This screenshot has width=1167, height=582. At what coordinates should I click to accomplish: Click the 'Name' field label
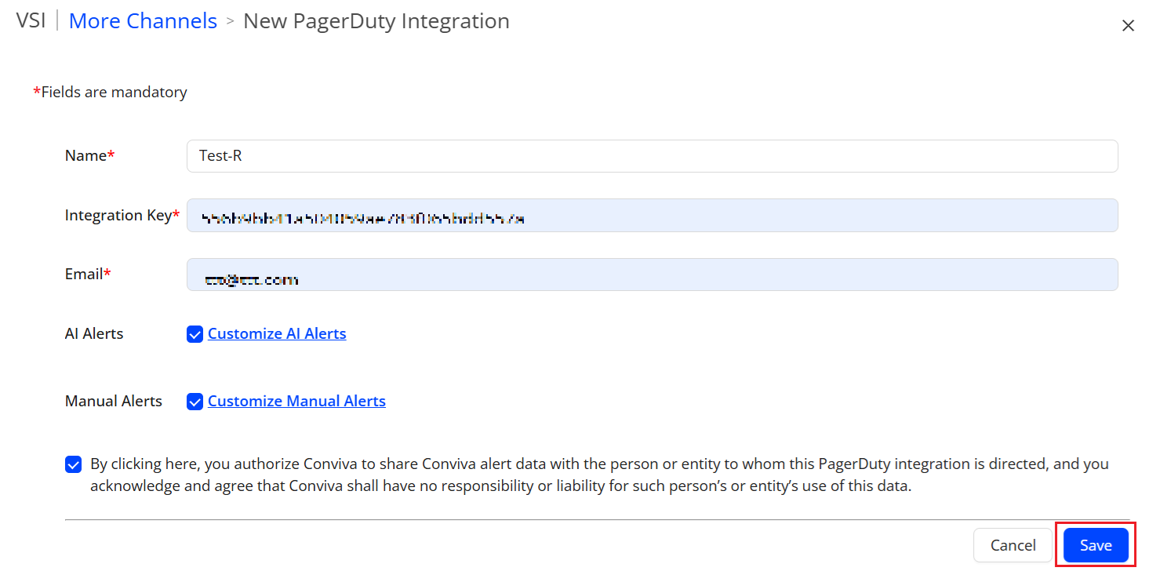[x=89, y=156]
